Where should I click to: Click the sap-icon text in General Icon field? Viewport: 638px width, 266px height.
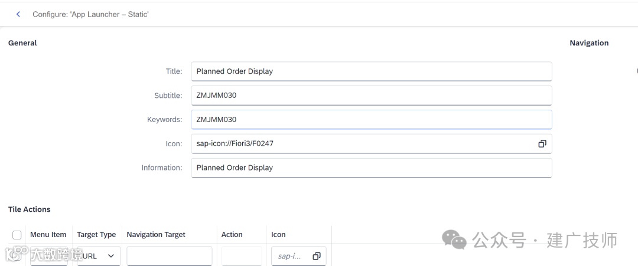click(x=235, y=143)
